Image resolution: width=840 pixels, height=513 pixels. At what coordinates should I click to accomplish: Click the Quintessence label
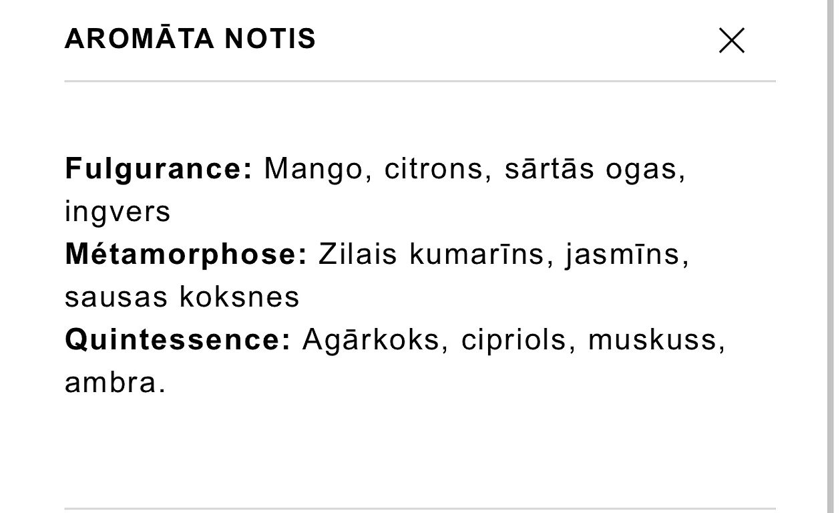tap(178, 339)
